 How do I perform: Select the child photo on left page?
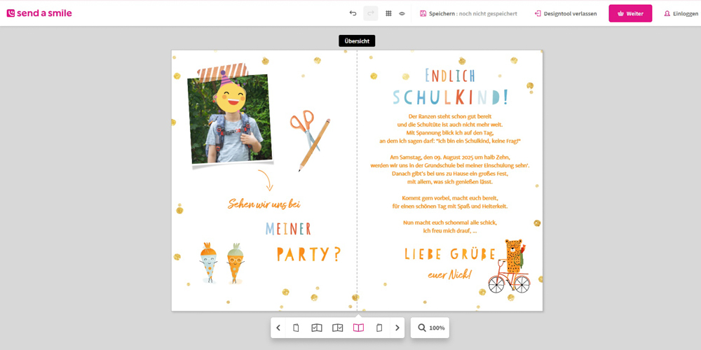(x=230, y=119)
